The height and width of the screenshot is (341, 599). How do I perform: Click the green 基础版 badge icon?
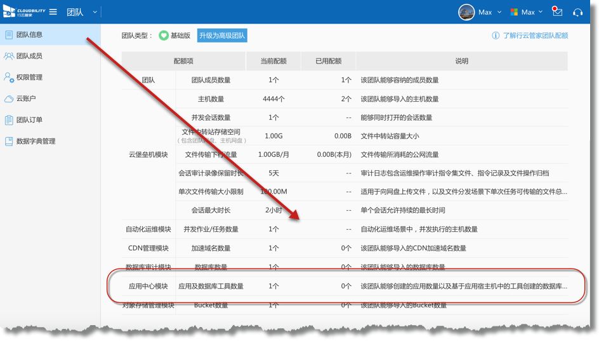tap(164, 36)
